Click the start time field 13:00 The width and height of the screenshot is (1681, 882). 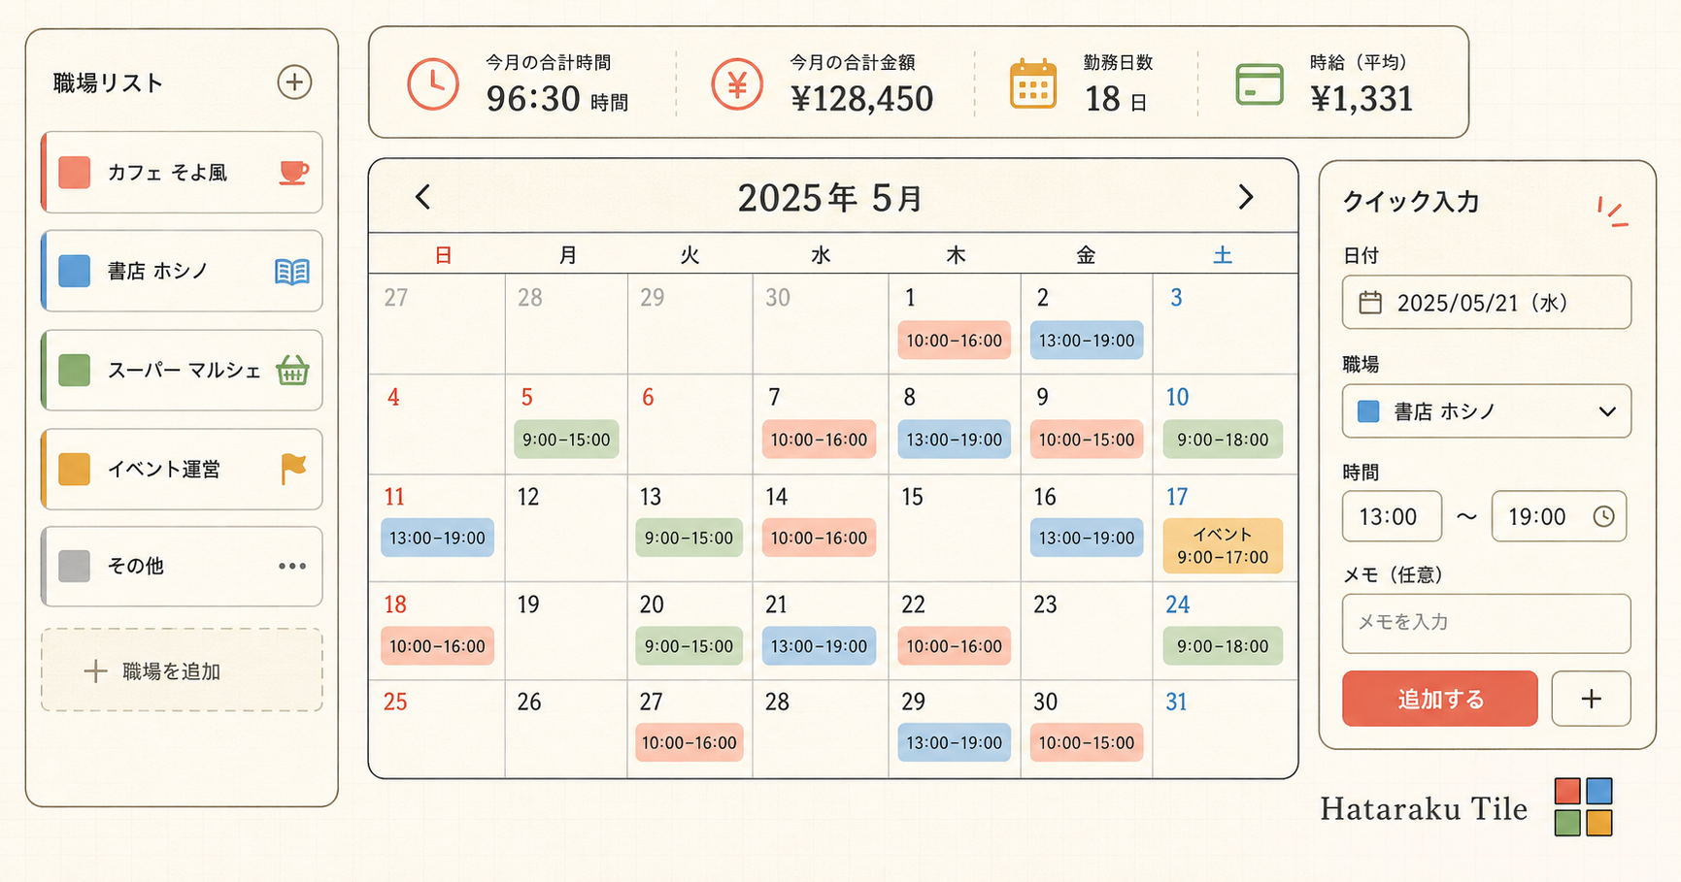pos(1392,516)
